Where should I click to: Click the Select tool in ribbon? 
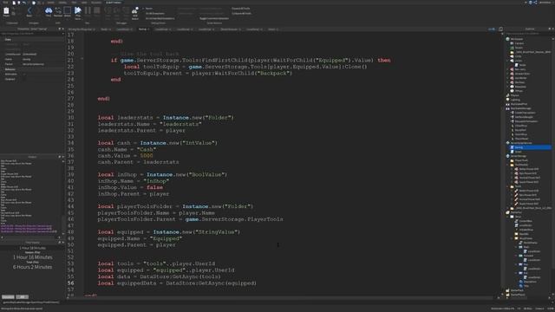68,11
